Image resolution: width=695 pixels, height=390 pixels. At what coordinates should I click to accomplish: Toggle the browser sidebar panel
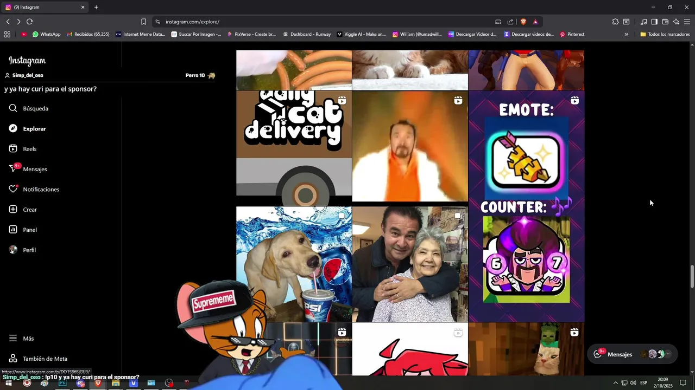point(654,22)
